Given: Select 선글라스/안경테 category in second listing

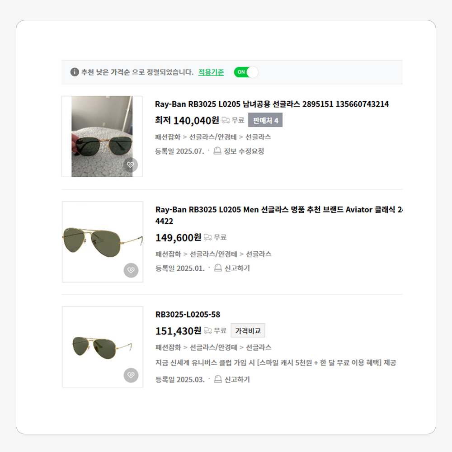Looking at the screenshot, I should coord(213,254).
